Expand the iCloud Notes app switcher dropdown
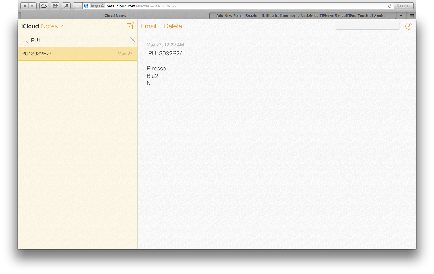The height and width of the screenshot is (274, 434). [61, 26]
